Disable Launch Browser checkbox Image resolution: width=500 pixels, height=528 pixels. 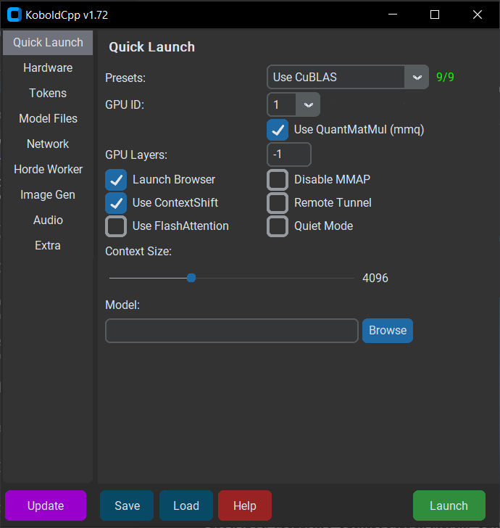116,180
